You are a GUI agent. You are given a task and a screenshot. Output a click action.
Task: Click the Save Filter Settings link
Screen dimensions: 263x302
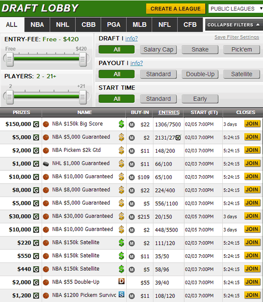(237, 37)
